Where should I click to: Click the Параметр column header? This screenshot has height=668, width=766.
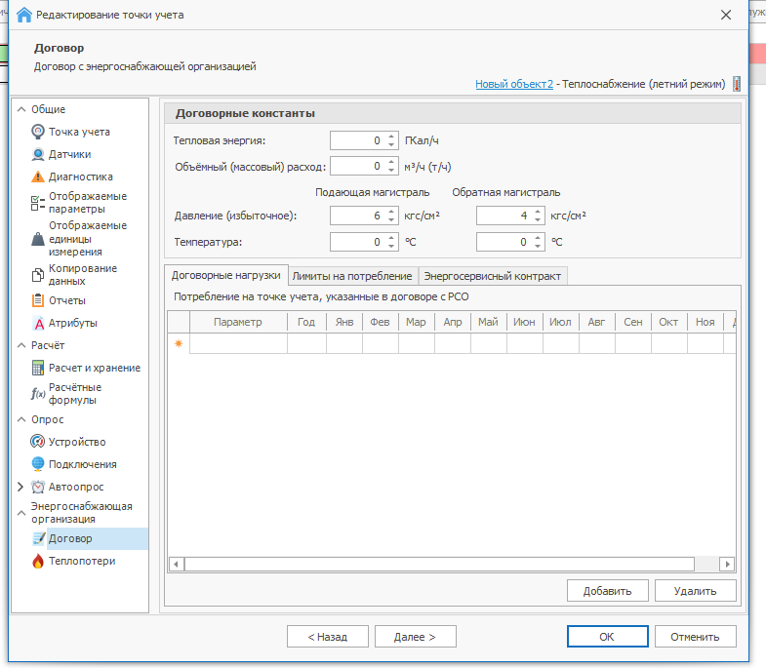(x=238, y=322)
